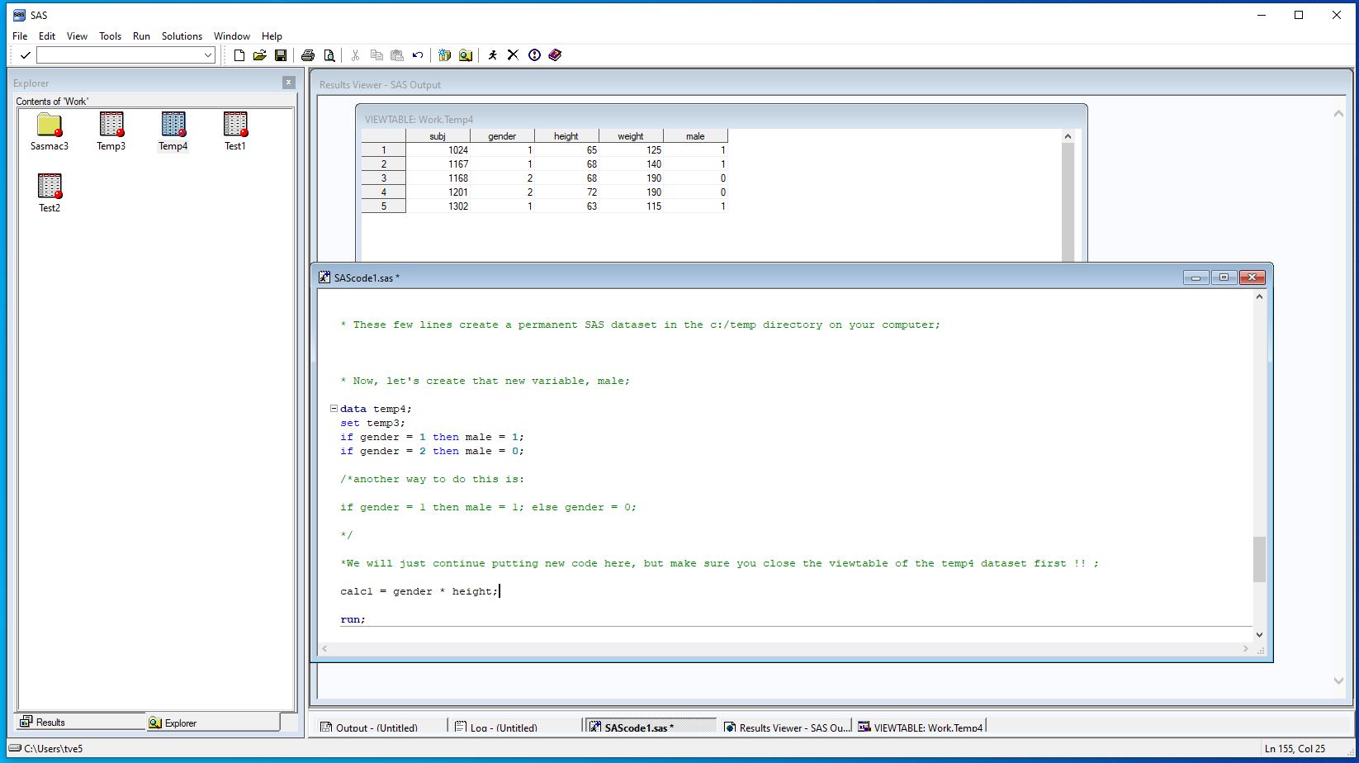This screenshot has height=763, width=1359.
Task: Click the Break exclamation icon
Action: tap(534, 55)
